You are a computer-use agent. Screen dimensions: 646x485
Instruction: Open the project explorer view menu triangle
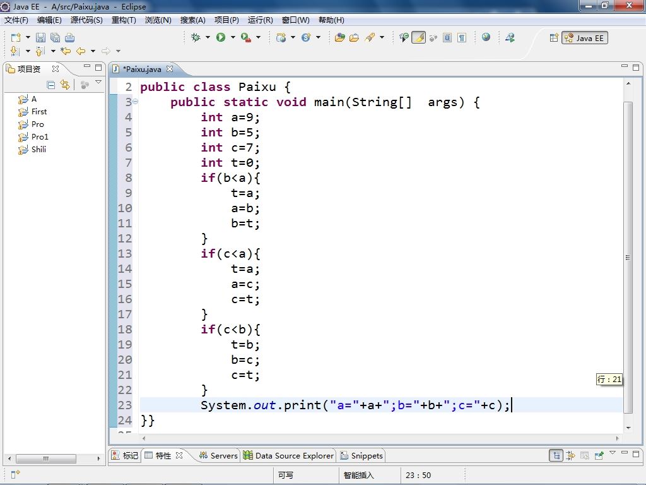tap(98, 83)
